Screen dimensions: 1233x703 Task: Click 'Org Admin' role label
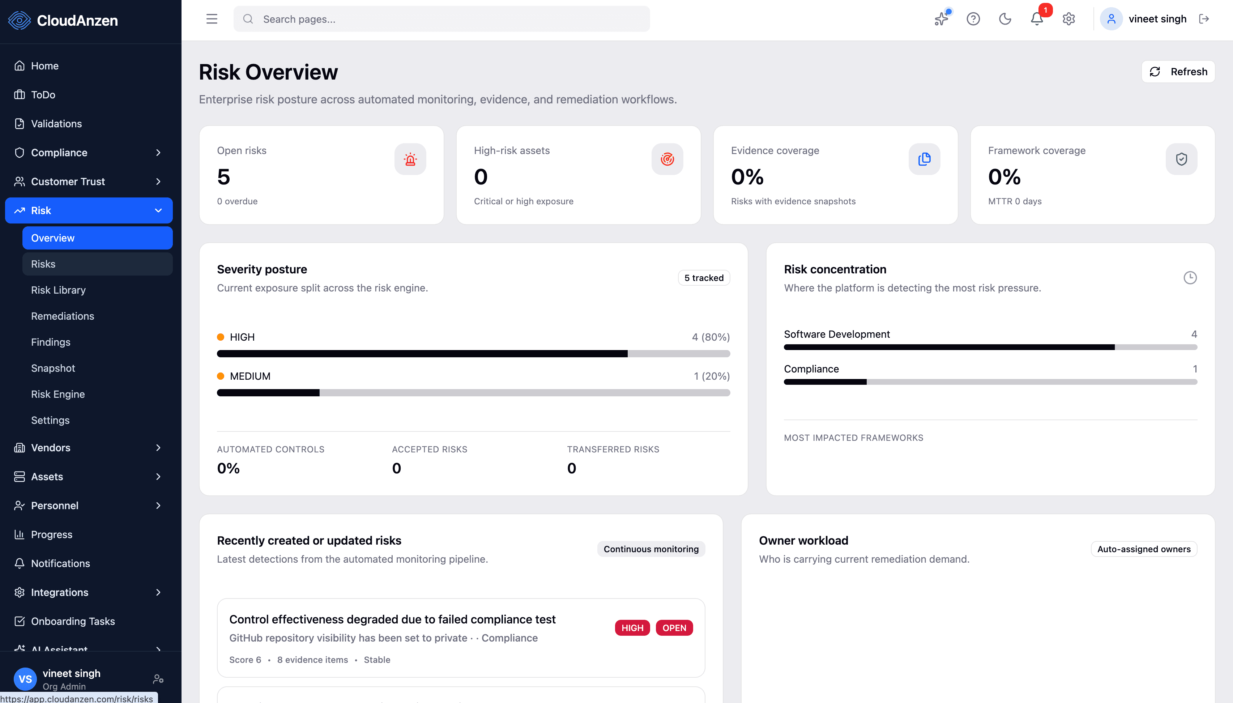(x=64, y=686)
